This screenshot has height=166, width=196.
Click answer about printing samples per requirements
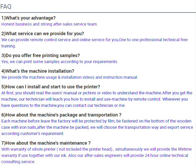pyautogui.click(x=60, y=62)
